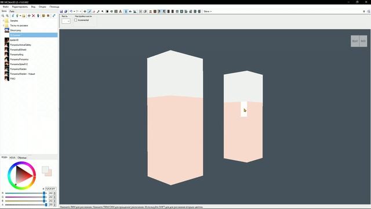371x209 pixels.
Task: Click the Save all skins icon
Action: pyautogui.click(x=66, y=12)
